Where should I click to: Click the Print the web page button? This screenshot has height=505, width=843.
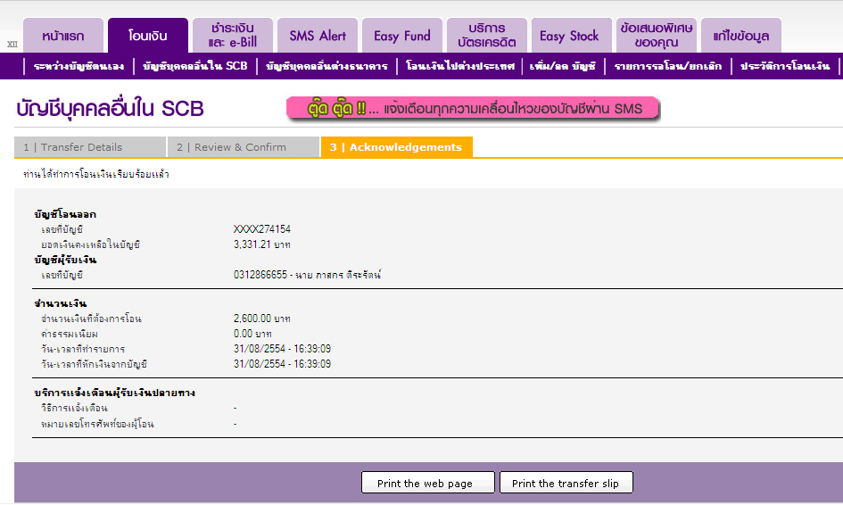428,483
